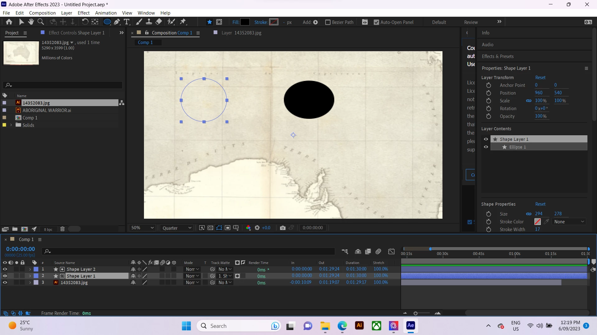Select the Ellipse shape tool
This screenshot has width=597, height=335.
tap(107, 22)
